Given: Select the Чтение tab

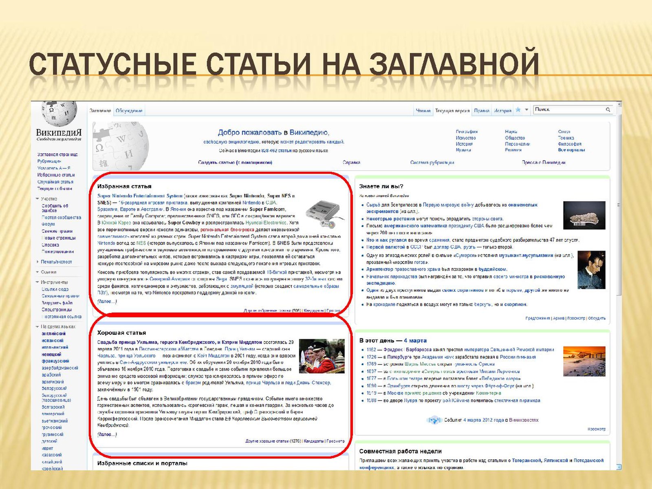Looking at the screenshot, I should pyautogui.click(x=423, y=110).
